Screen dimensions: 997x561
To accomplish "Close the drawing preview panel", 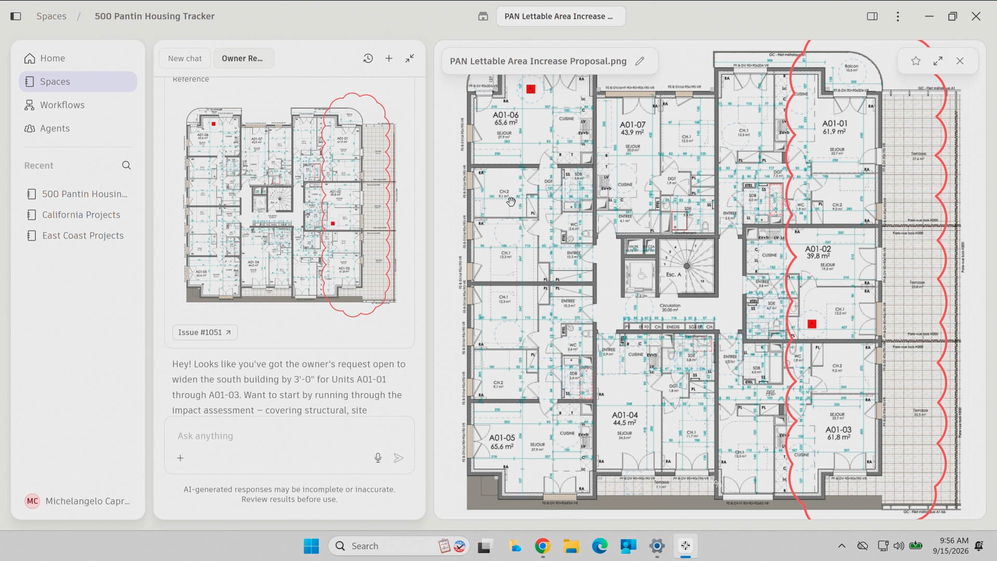I will tap(960, 61).
